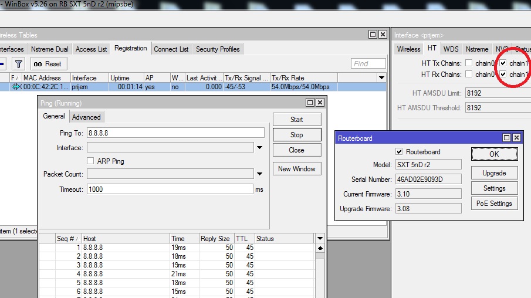
Task: Close the Ping (Running) window
Action: point(320,102)
